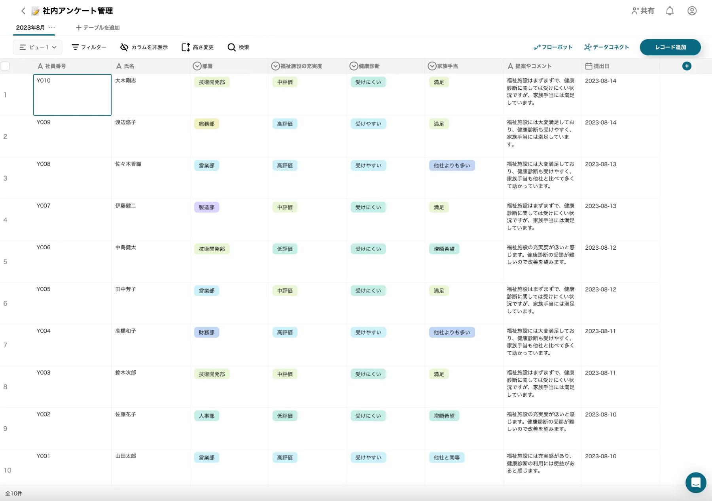Open 部署 column dropdown header

point(197,66)
